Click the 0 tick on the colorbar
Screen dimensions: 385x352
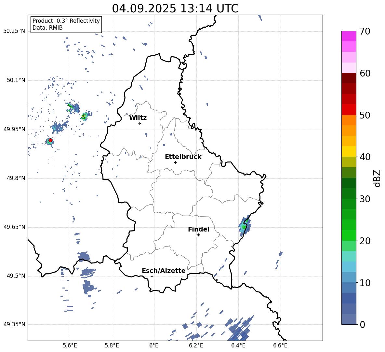(x=362, y=325)
